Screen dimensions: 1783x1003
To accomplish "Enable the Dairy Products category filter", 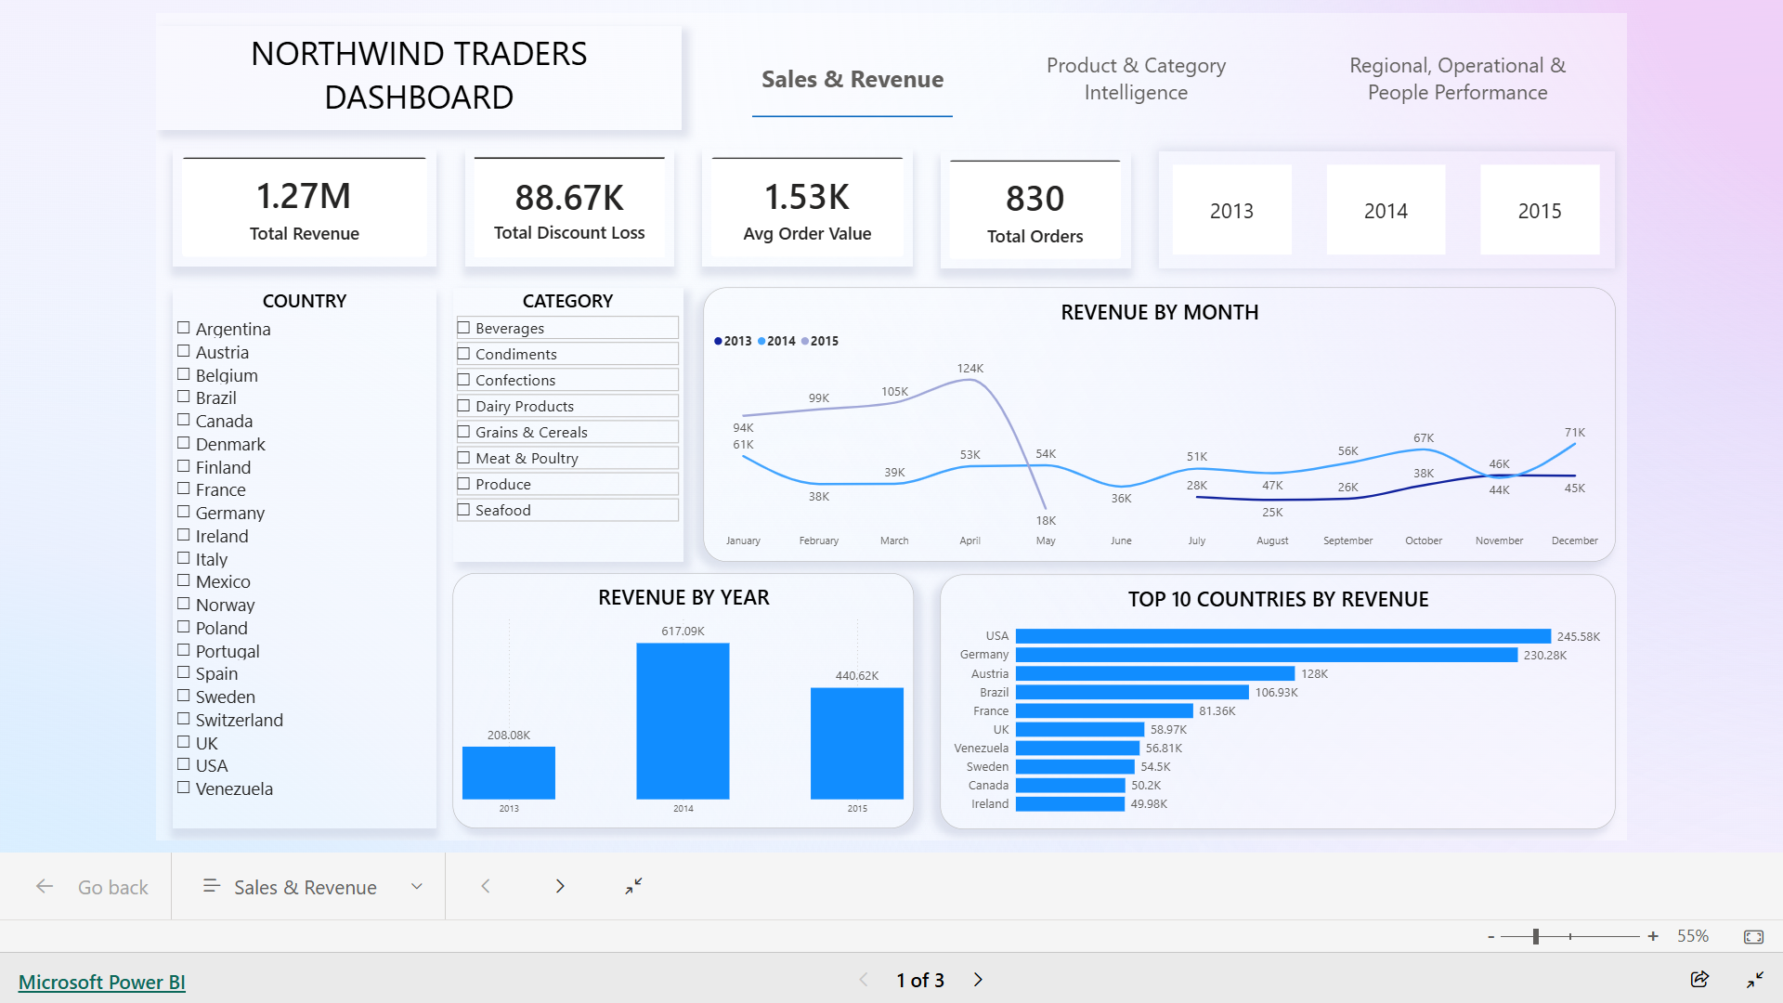I will (x=463, y=406).
